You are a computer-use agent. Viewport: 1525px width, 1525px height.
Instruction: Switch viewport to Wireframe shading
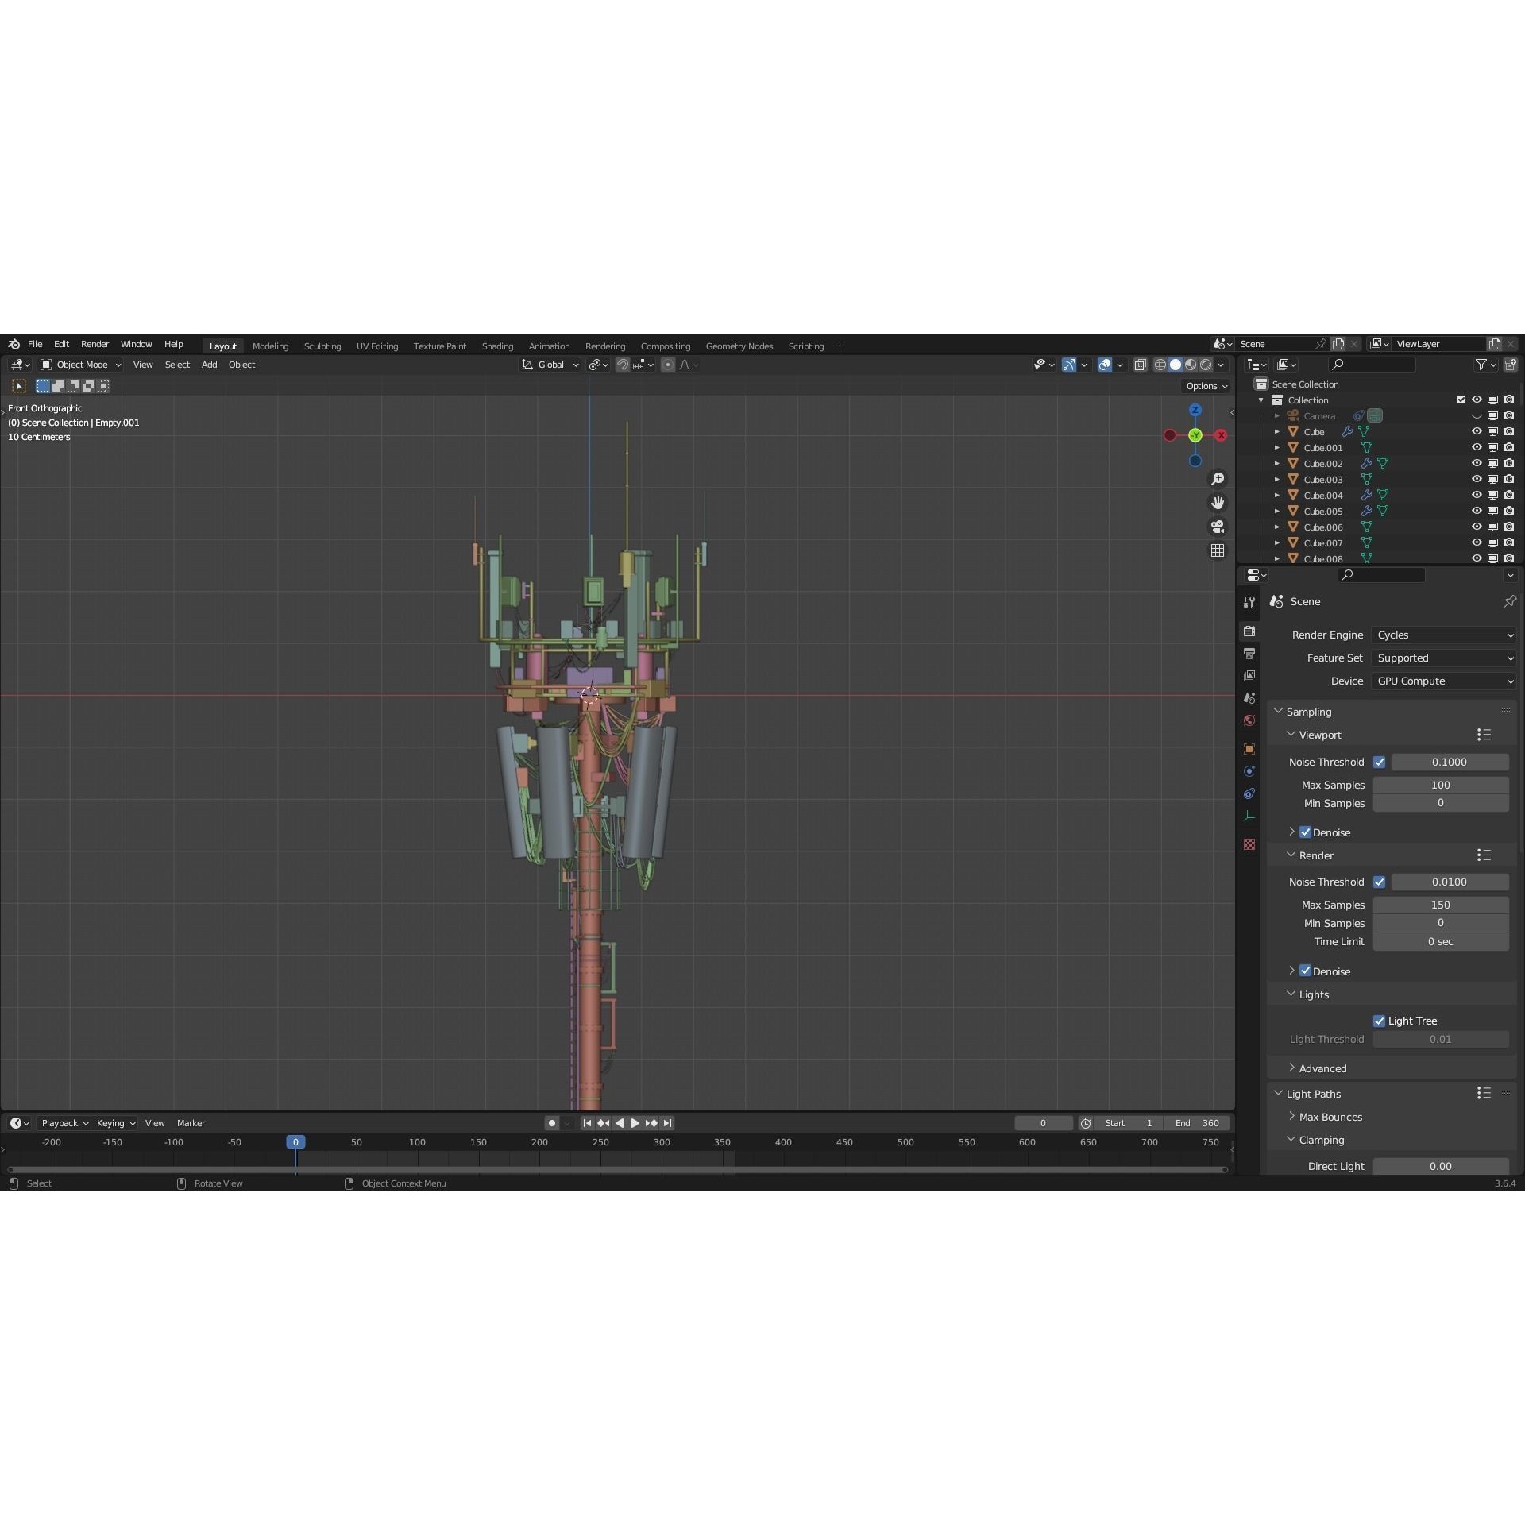(x=1160, y=365)
